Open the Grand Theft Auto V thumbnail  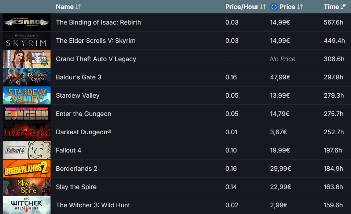[x=27, y=59]
